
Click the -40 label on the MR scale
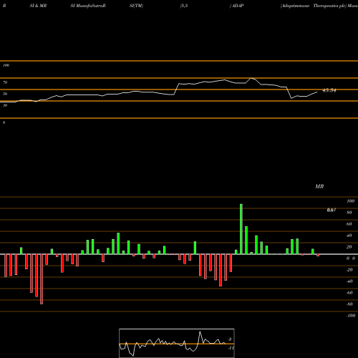tap(349, 281)
